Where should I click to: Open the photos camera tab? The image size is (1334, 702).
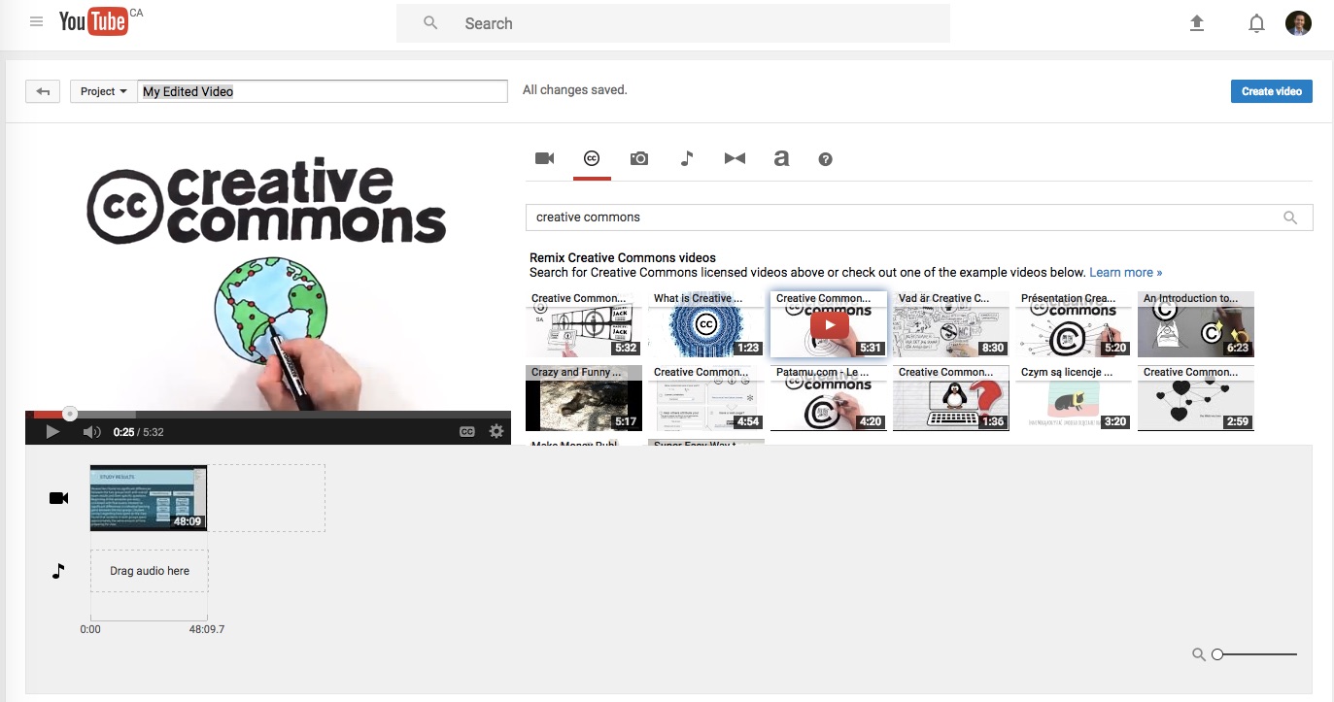pyautogui.click(x=638, y=158)
